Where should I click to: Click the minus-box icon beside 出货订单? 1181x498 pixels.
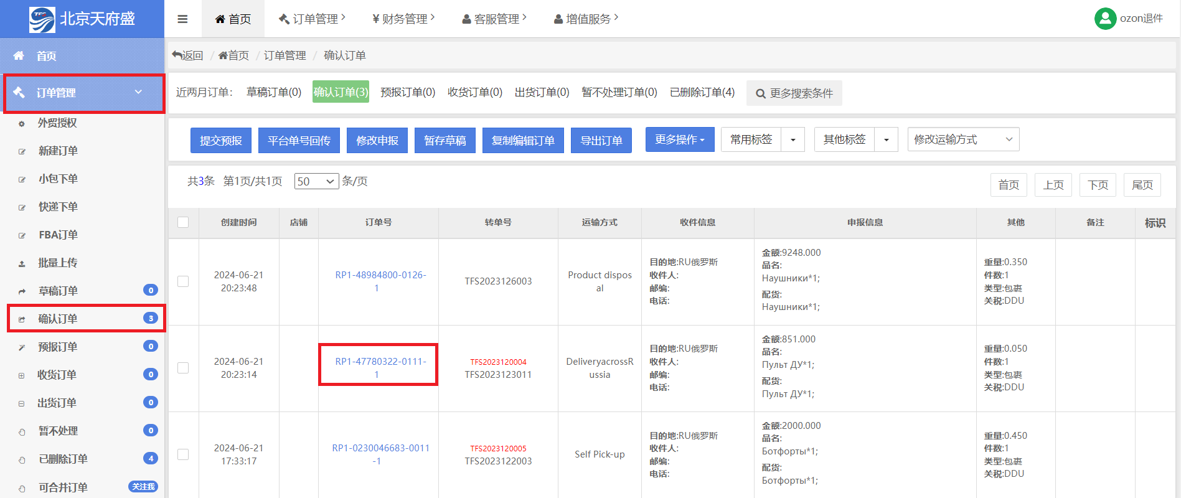(22, 404)
